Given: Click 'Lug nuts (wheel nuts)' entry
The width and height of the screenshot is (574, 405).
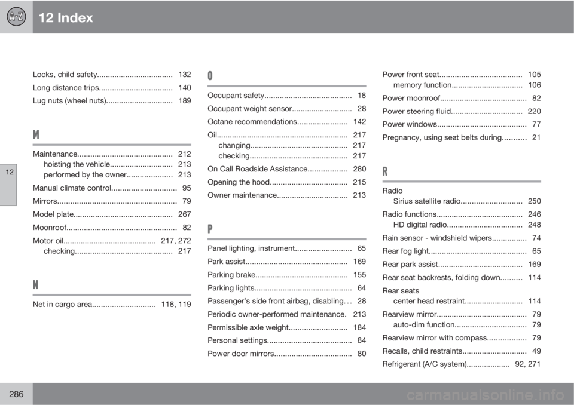Looking at the screenshot, I should click(x=112, y=101).
